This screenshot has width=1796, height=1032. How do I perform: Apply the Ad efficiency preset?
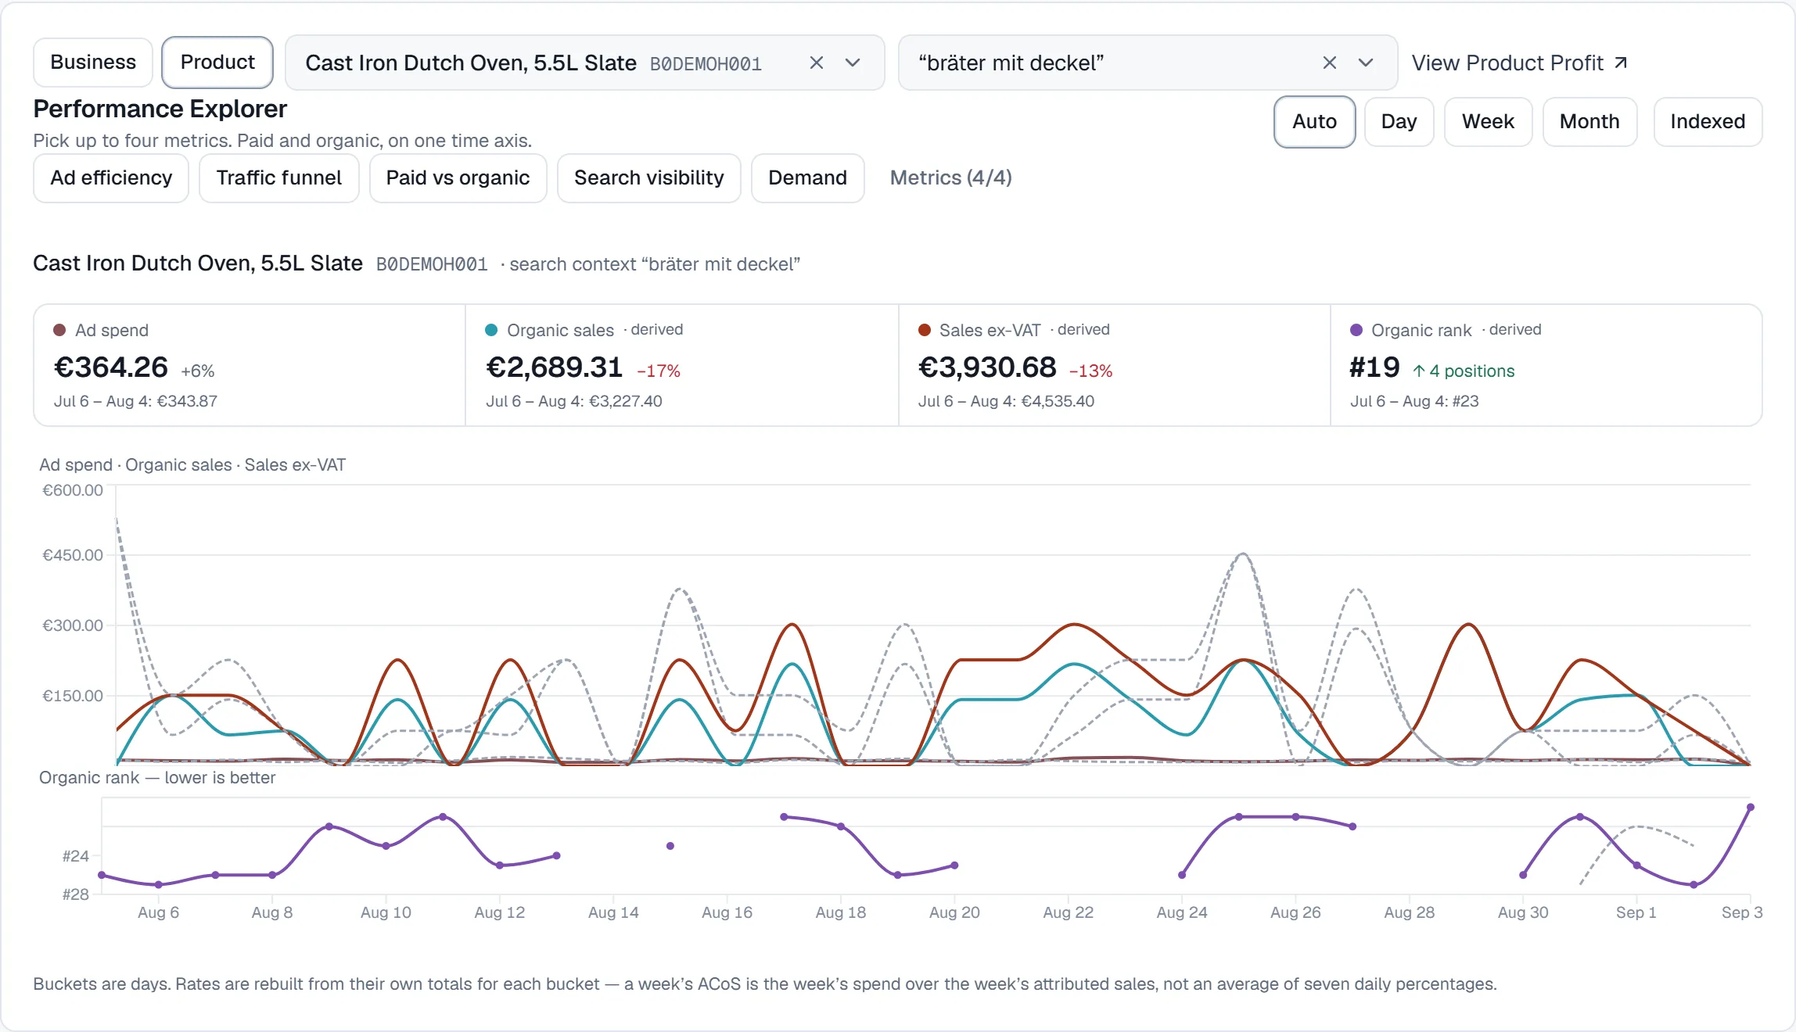pos(111,177)
